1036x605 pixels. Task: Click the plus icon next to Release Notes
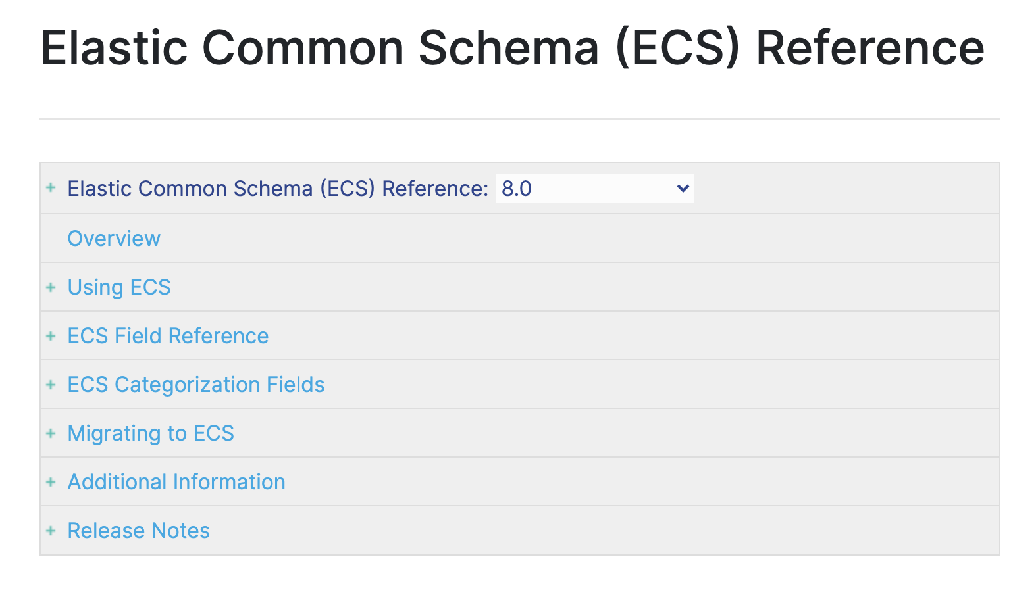pyautogui.click(x=51, y=530)
